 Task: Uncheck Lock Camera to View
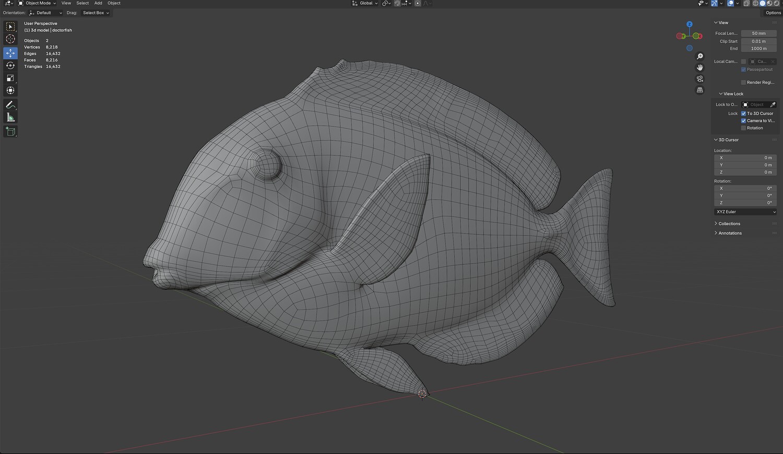point(743,121)
